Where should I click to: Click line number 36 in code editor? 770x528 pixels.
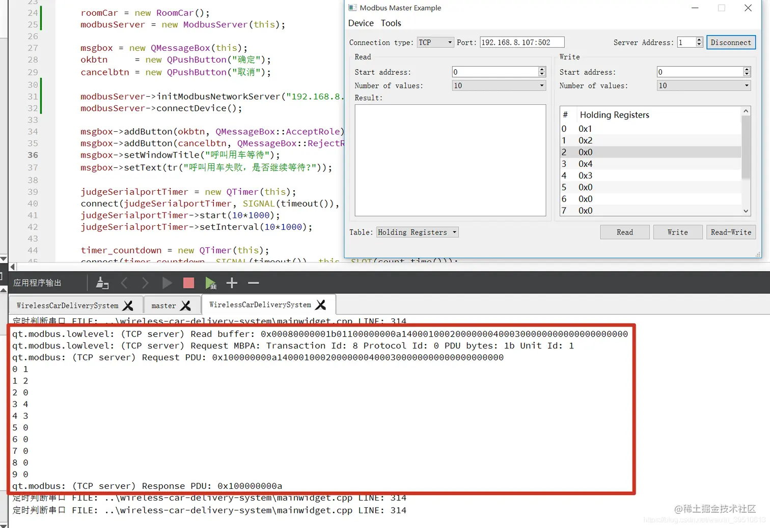[33, 155]
